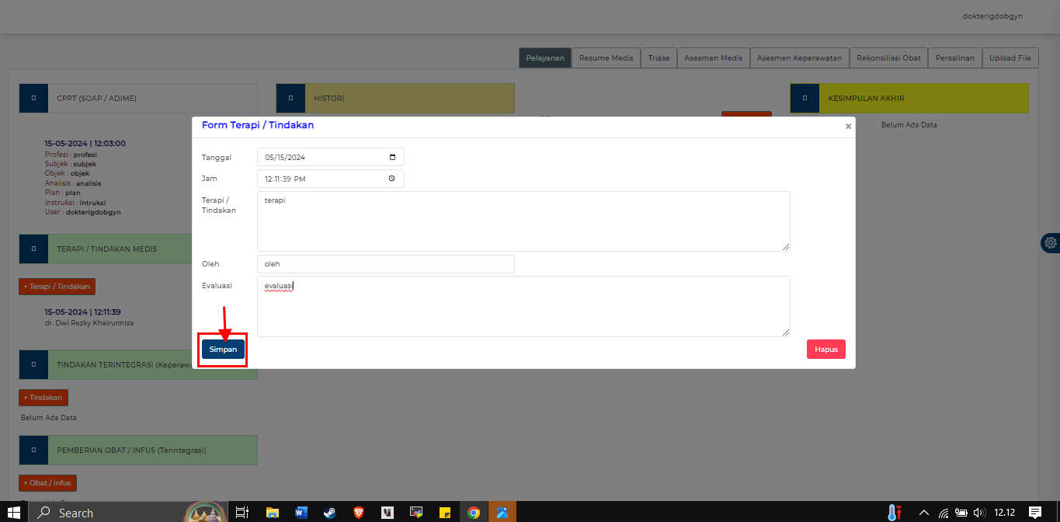Click the settings gear icon at right edge
Screen dimensions: 1060x522
point(1051,242)
